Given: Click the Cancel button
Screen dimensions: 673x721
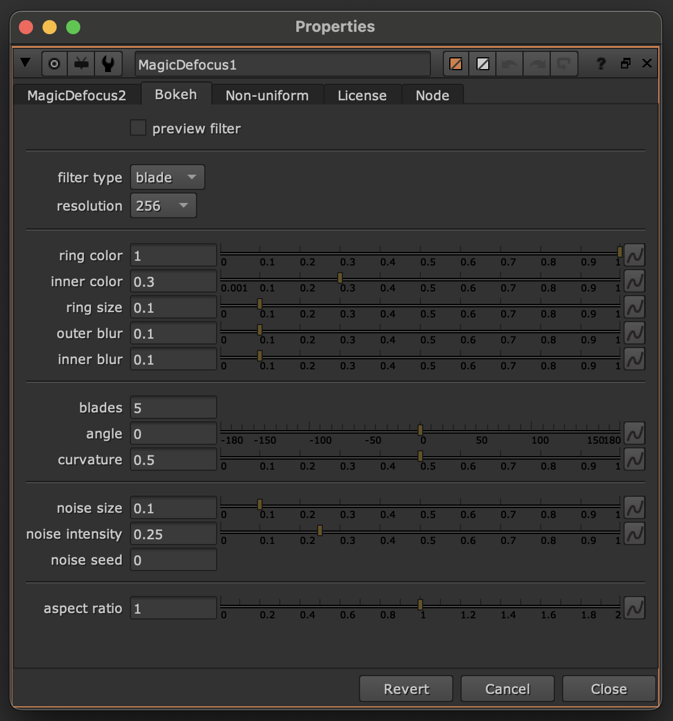Looking at the screenshot, I should tap(507, 689).
